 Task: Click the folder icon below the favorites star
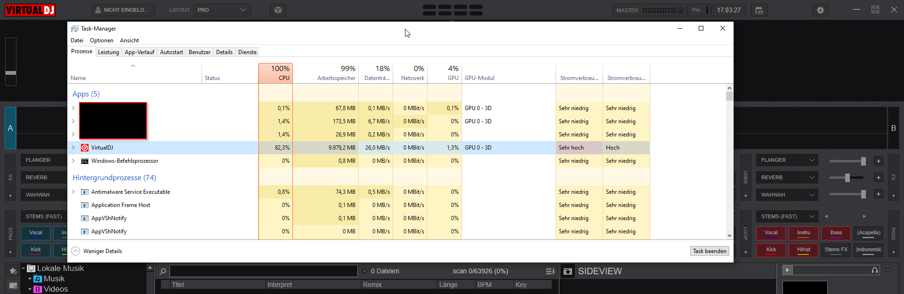point(13,286)
